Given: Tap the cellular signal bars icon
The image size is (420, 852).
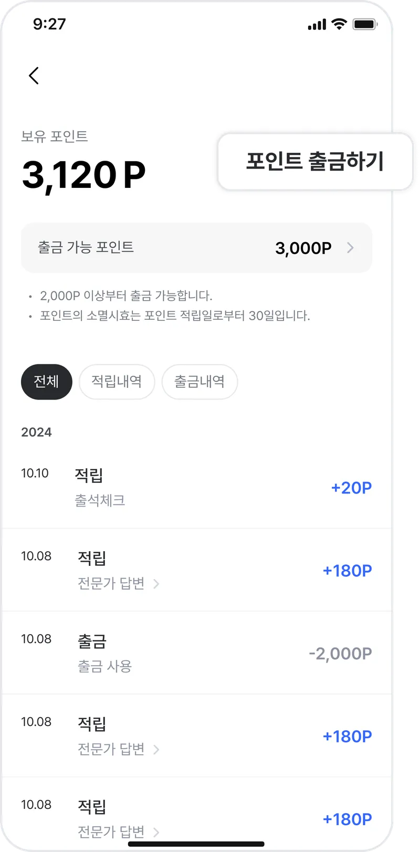Looking at the screenshot, I should tap(317, 25).
